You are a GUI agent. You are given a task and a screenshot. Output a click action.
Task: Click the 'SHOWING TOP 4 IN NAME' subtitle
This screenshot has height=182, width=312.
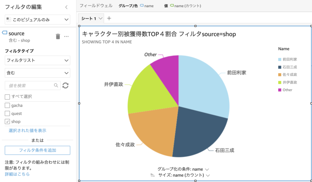point(107,42)
